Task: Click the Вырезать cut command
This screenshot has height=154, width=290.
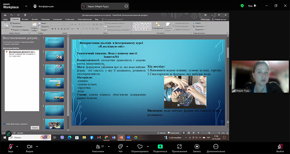Action: coord(15,23)
